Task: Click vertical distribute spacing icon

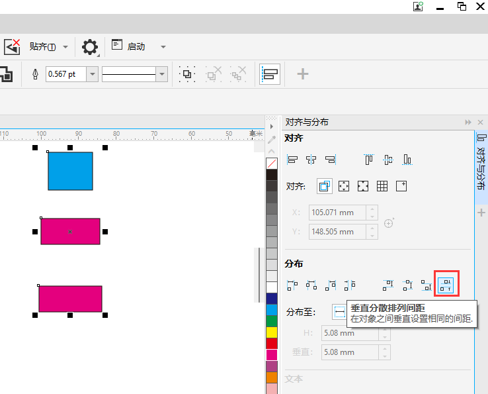Action: pos(446,285)
